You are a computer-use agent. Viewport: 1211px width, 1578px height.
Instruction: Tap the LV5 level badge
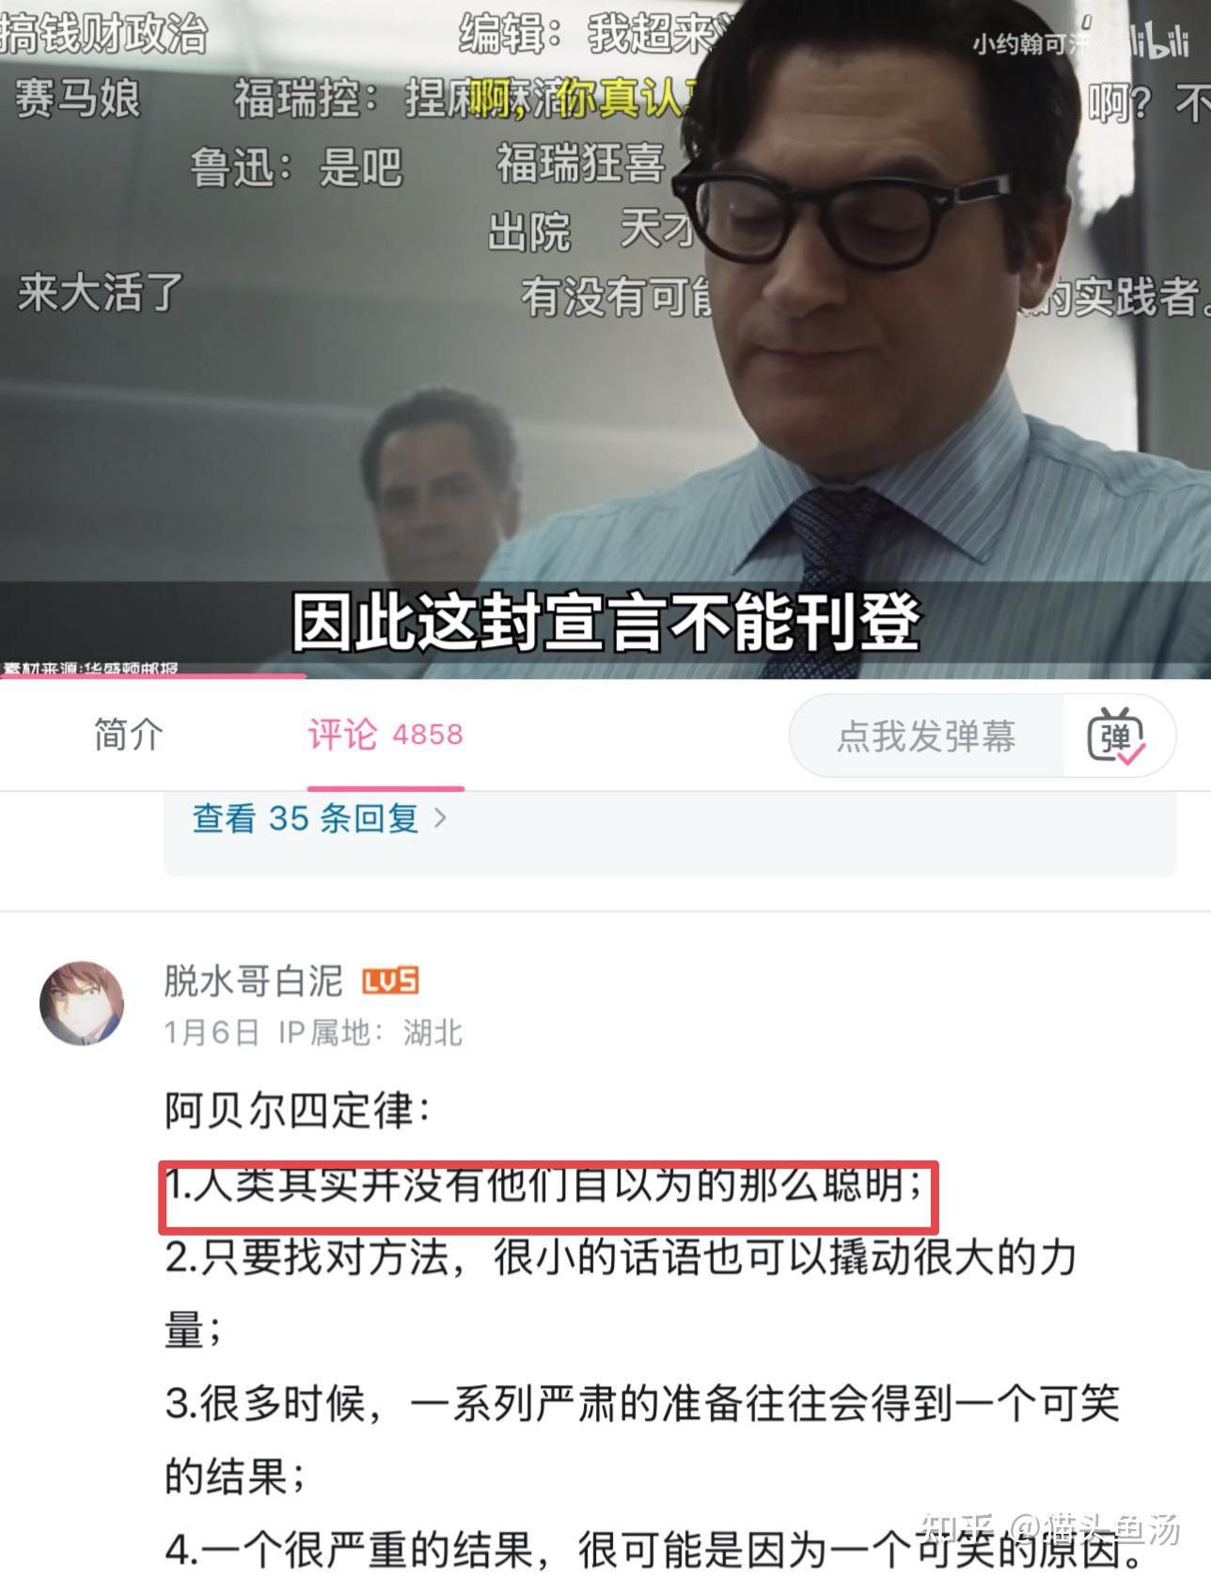390,982
